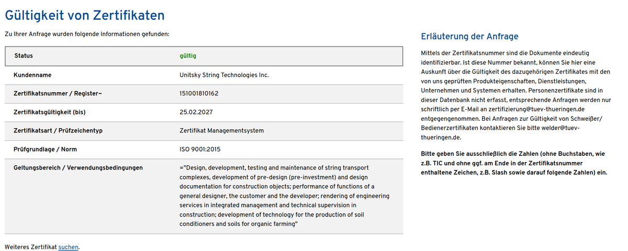
Task: Click the "Prüfgrundlage / Norm" label
Action: (45, 150)
